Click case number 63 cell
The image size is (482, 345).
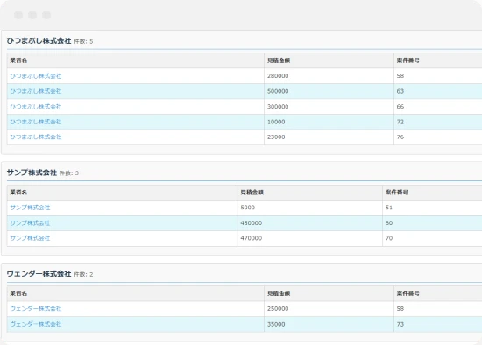coord(437,91)
